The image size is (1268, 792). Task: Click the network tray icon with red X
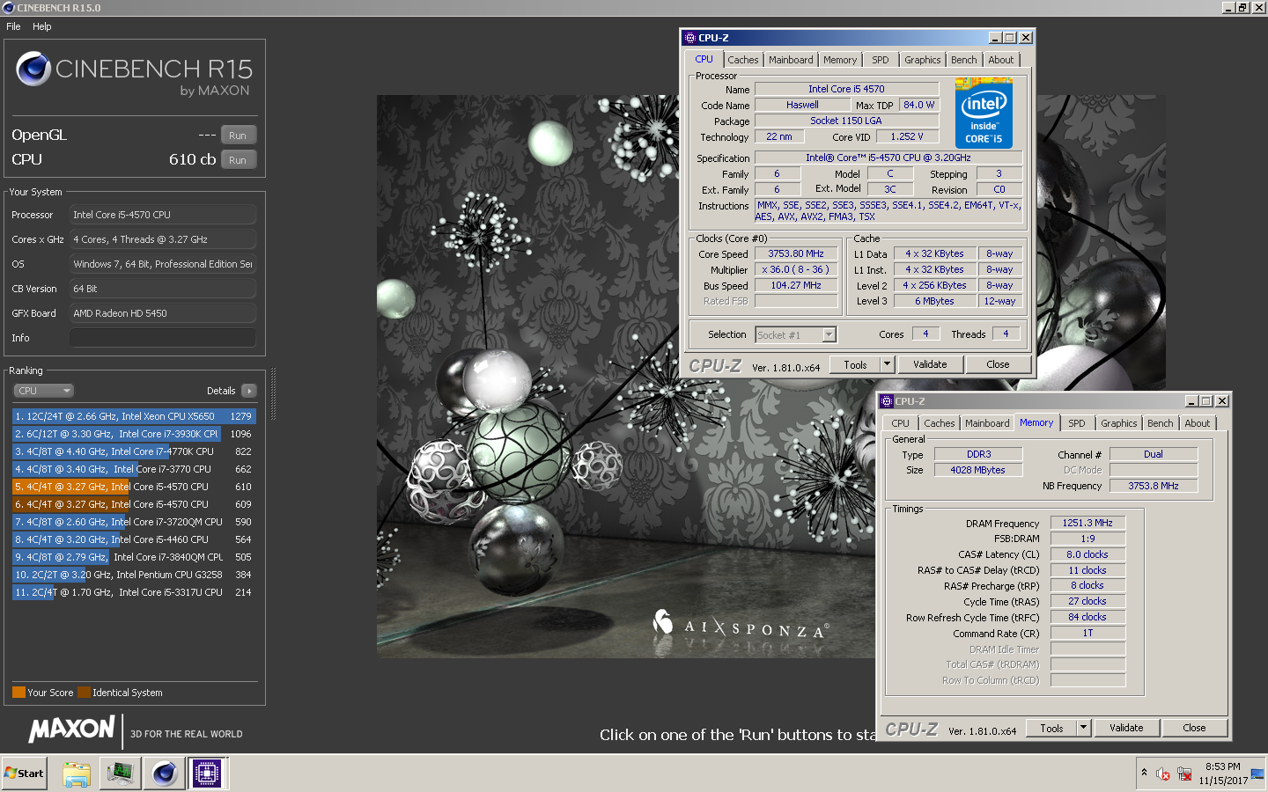point(1184,774)
